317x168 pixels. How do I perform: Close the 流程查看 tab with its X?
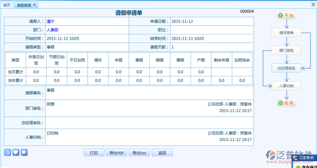click(34, 5)
